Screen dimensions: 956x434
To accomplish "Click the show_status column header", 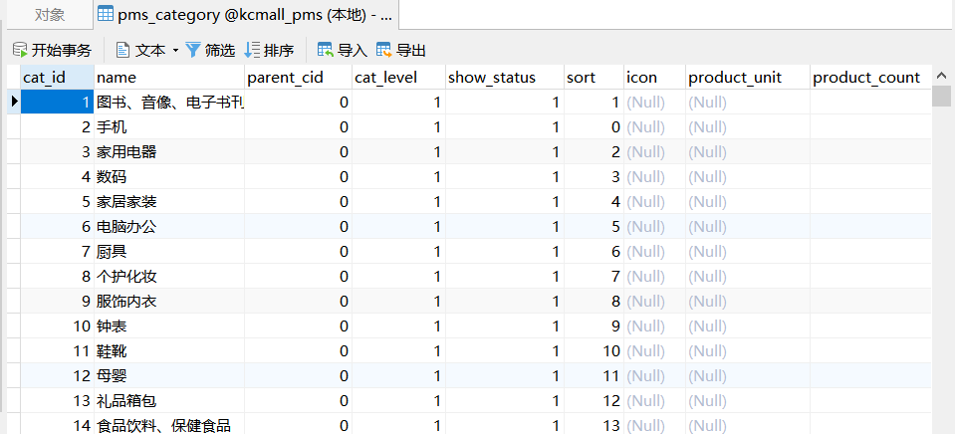I will (x=505, y=78).
